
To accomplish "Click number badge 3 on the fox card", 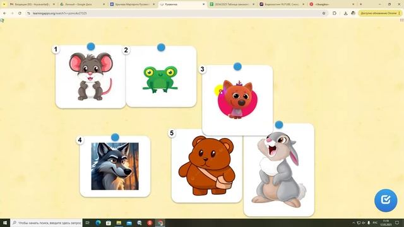I will tap(202, 69).
